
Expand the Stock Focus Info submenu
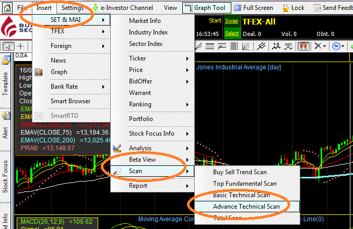pos(152,134)
